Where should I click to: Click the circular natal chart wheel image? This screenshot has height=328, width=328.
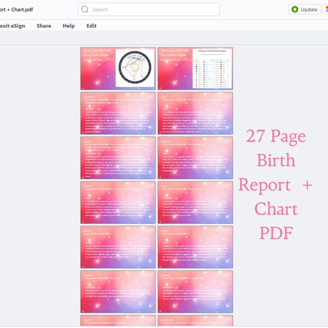point(135,68)
